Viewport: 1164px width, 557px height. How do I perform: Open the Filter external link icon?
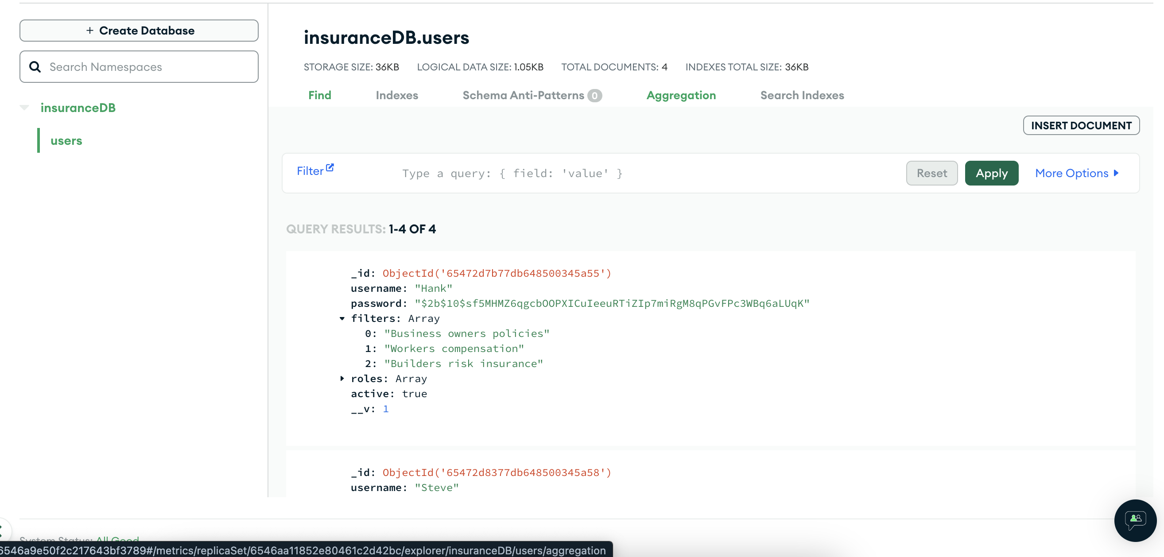(x=330, y=168)
